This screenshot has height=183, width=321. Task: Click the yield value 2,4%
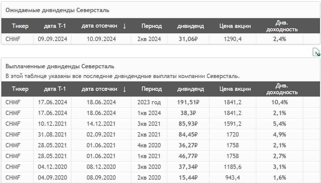pyautogui.click(x=280, y=39)
